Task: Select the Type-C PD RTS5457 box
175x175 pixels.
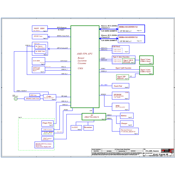Action: tap(122, 77)
